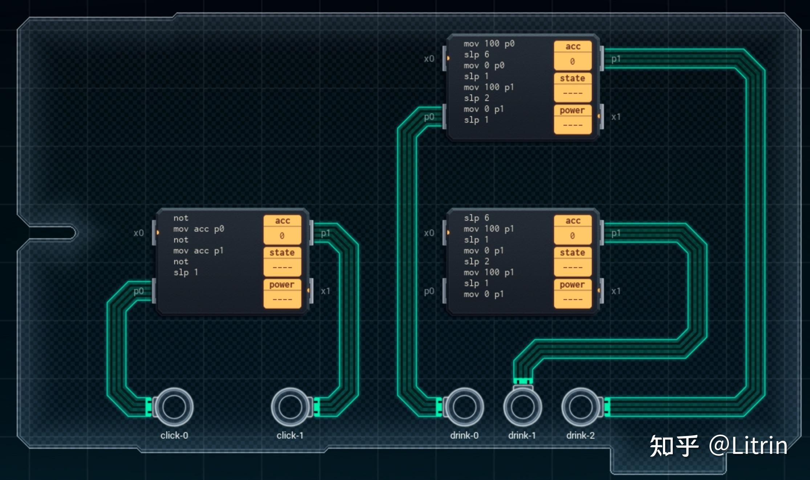810x480 pixels.
Task: Select the click-0 output connector
Action: 174,407
